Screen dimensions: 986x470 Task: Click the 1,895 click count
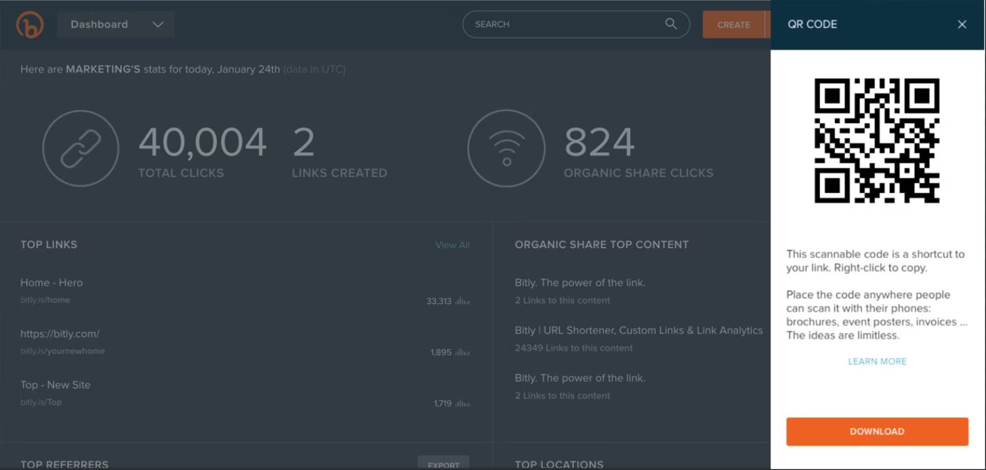[441, 353]
